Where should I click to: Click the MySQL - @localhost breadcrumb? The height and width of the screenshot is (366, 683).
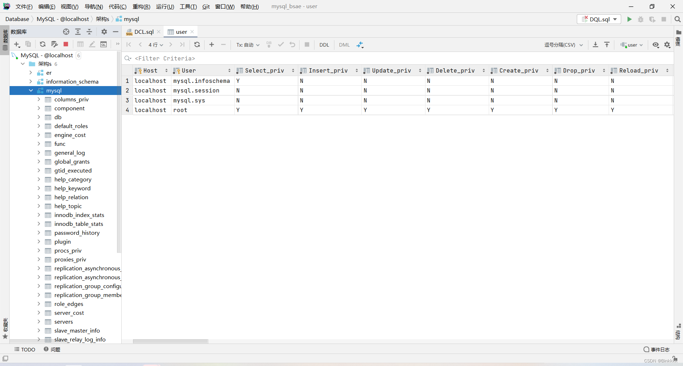click(63, 19)
